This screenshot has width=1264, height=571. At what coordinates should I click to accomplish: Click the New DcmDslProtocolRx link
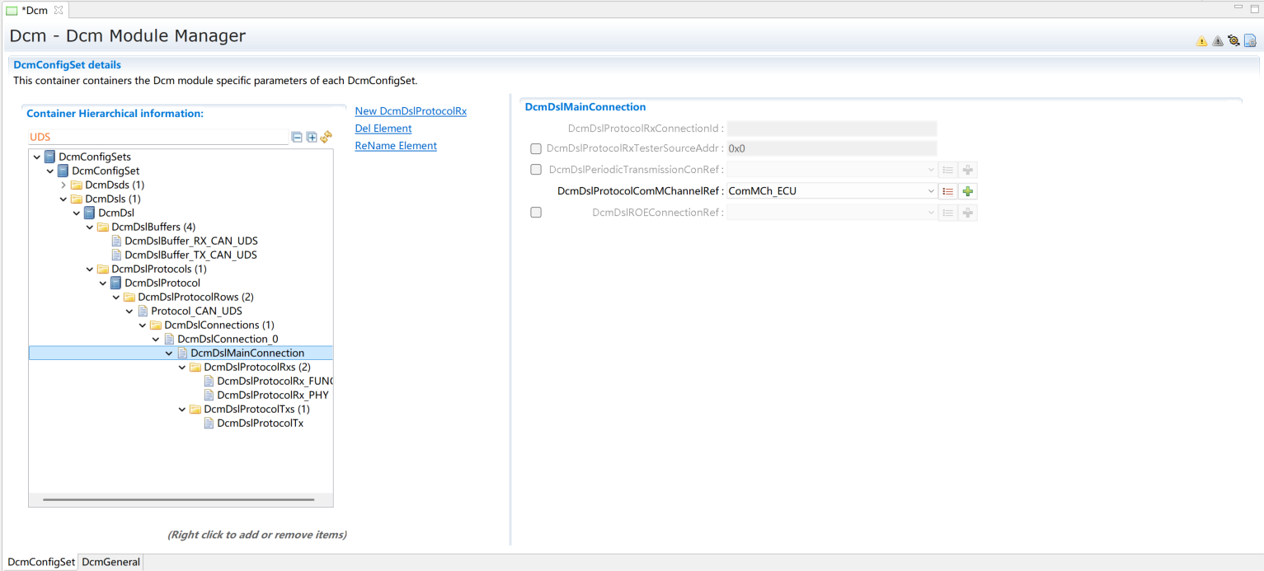coord(411,111)
